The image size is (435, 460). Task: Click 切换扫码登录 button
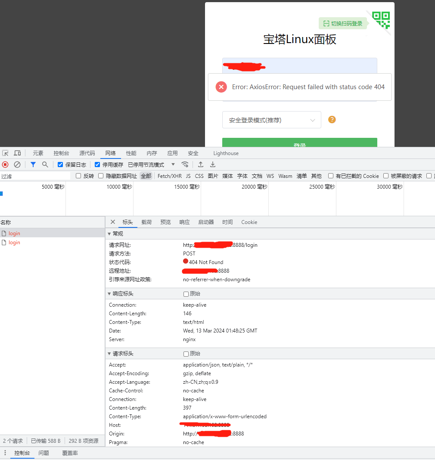(343, 23)
